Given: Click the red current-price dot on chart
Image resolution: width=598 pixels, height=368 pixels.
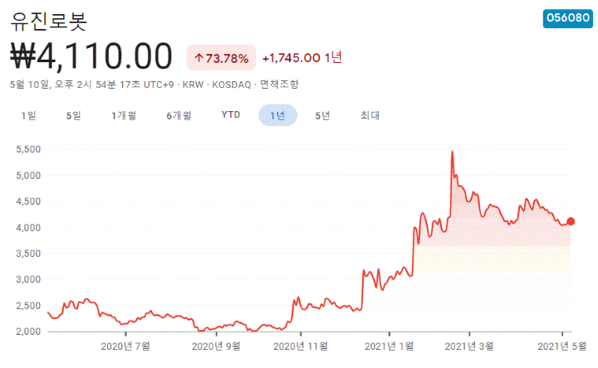Looking at the screenshot, I should 571,221.
